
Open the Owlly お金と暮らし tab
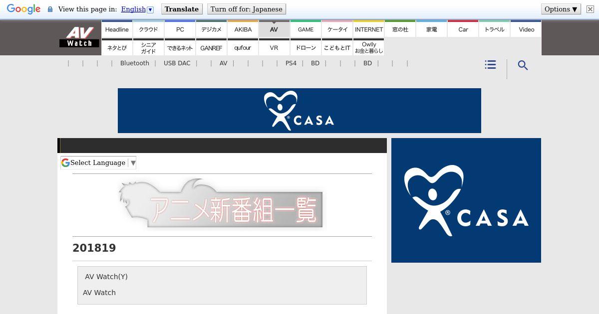368,47
